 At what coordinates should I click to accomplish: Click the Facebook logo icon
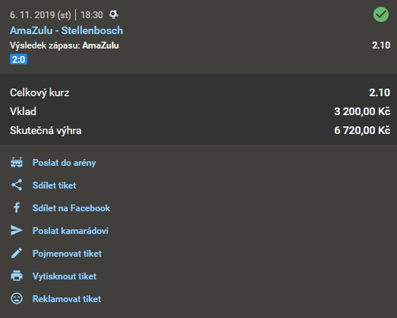[x=17, y=207]
